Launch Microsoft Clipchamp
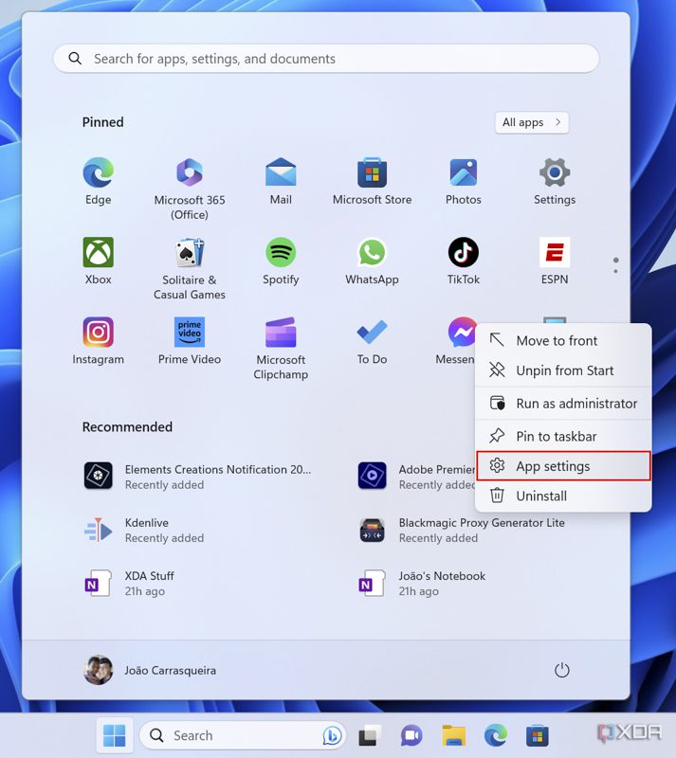The width and height of the screenshot is (676, 758). coord(281,348)
